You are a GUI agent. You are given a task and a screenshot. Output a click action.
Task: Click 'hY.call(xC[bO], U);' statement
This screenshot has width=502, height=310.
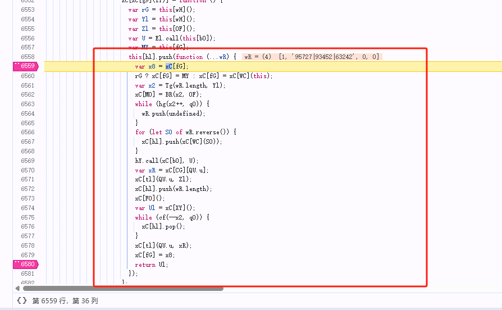click(167, 161)
